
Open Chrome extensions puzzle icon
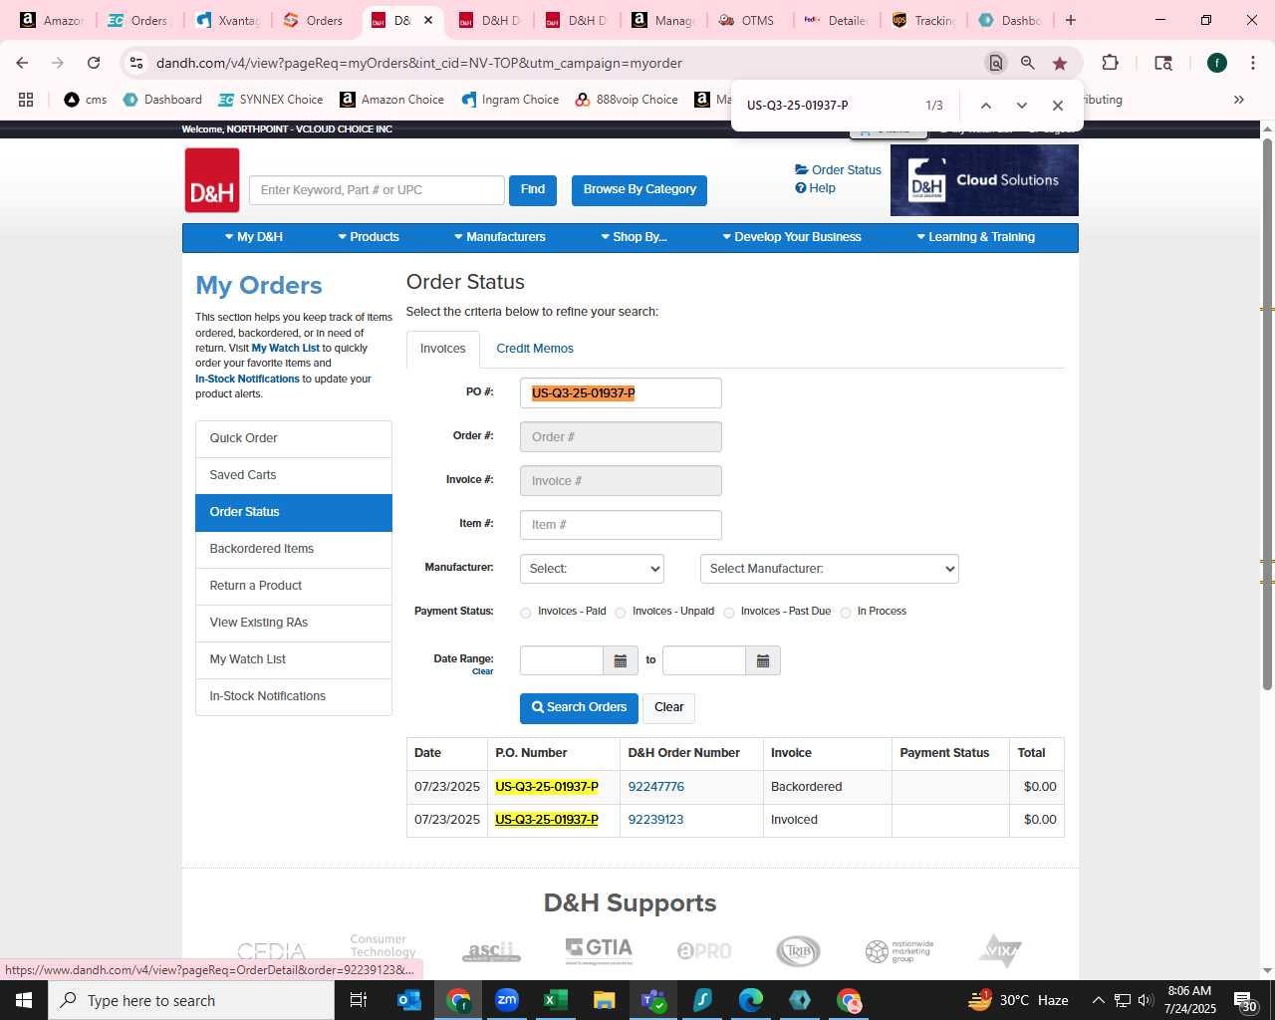pos(1110,63)
